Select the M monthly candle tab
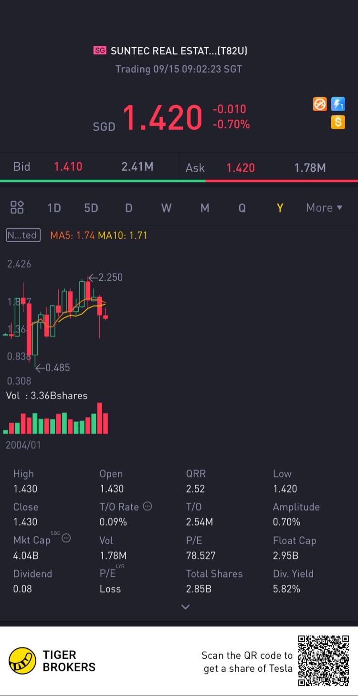This screenshot has width=358, height=696. click(205, 208)
